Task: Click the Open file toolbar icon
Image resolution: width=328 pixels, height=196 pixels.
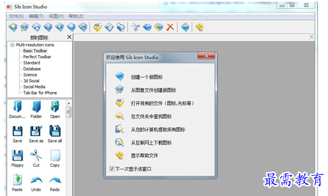Action: click(x=97, y=27)
